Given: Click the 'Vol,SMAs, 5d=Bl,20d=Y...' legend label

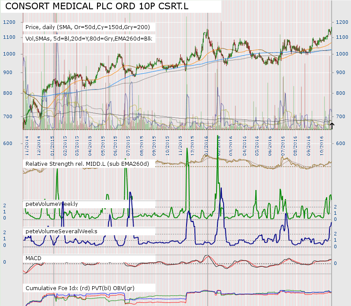Looking at the screenshot, I should (x=89, y=39).
